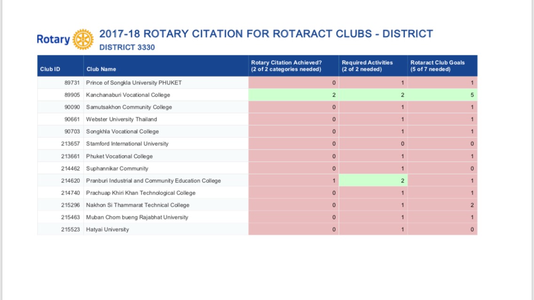Image resolution: width=534 pixels, height=300 pixels.
Task: Select club ID 213657
Action: (x=70, y=144)
